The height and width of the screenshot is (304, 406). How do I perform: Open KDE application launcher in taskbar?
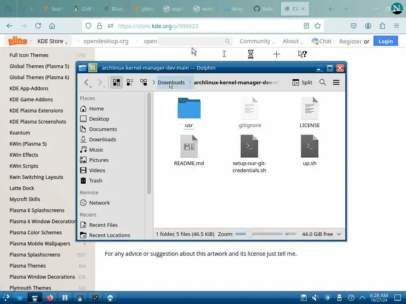pos(6,298)
